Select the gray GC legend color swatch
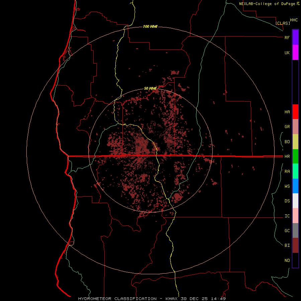Image resolution: width=301 pixels, height=301 pixels. [295, 230]
